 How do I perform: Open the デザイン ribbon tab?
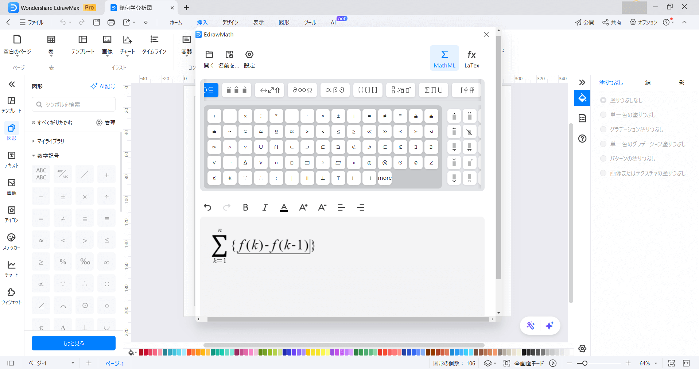pos(230,22)
